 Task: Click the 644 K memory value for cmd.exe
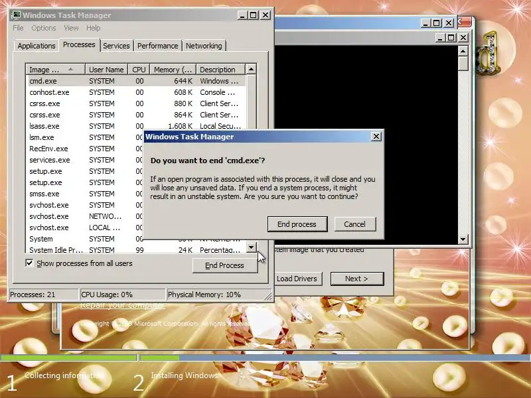(183, 81)
